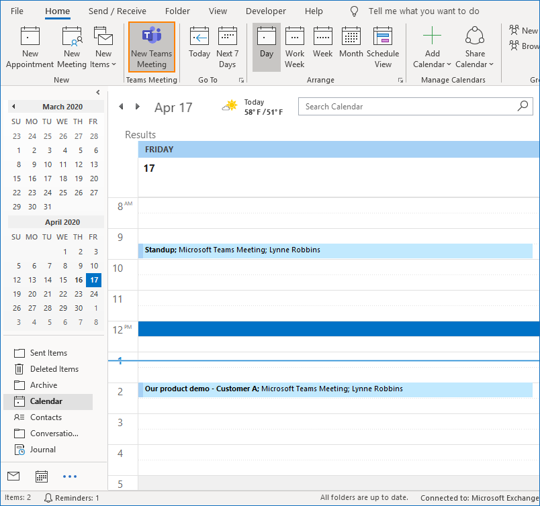
Task: Go to previous month in mini calendar
Action: tap(13, 106)
